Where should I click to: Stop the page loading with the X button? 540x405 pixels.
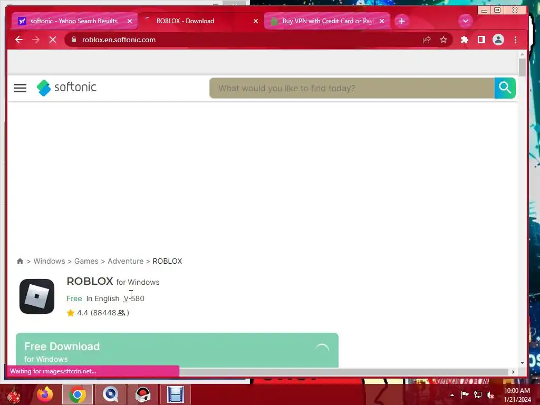coord(53,40)
